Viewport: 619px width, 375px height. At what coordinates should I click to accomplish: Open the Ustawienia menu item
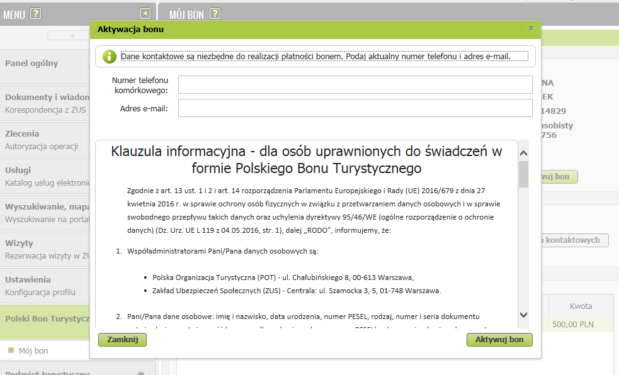point(45,286)
